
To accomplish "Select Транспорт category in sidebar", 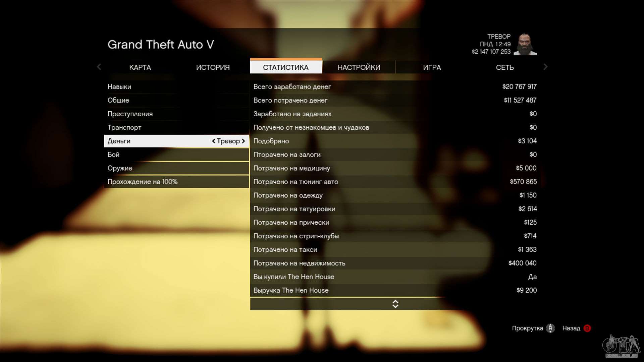I will 124,127.
